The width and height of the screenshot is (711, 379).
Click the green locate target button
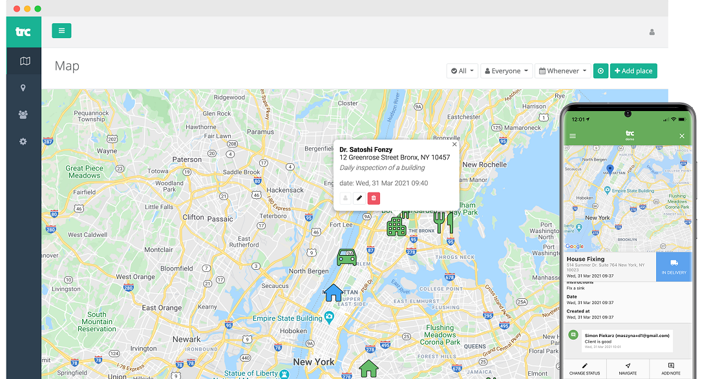click(x=601, y=70)
